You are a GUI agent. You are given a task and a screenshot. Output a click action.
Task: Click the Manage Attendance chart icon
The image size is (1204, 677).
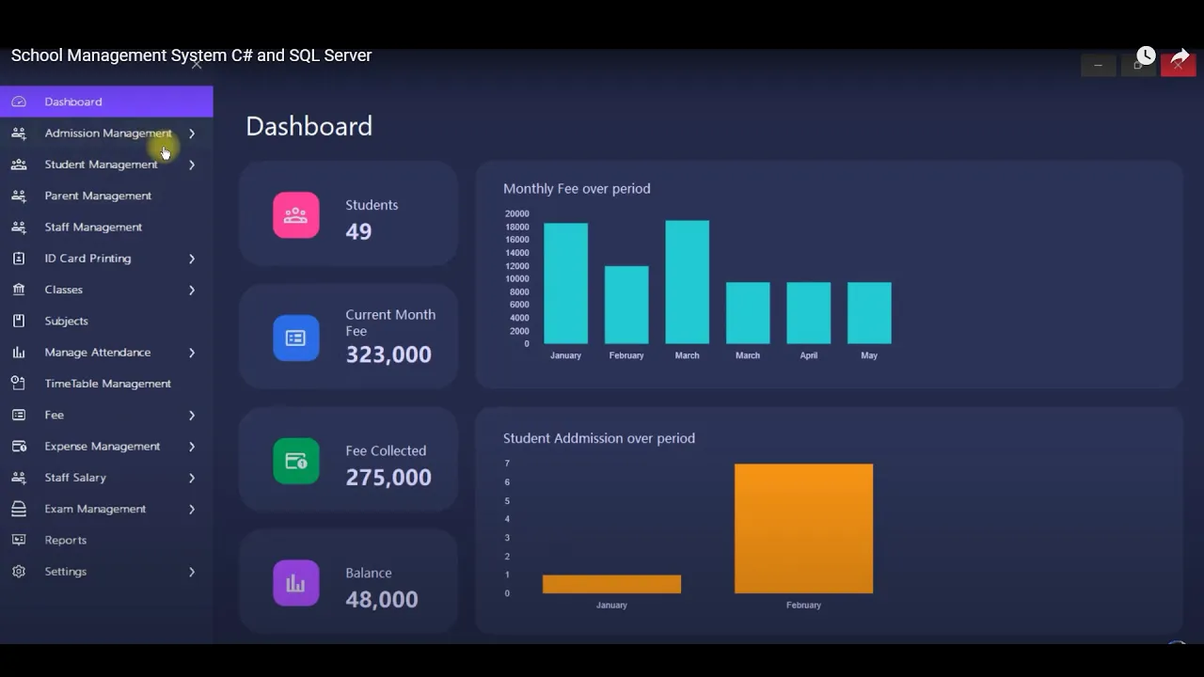(x=19, y=352)
